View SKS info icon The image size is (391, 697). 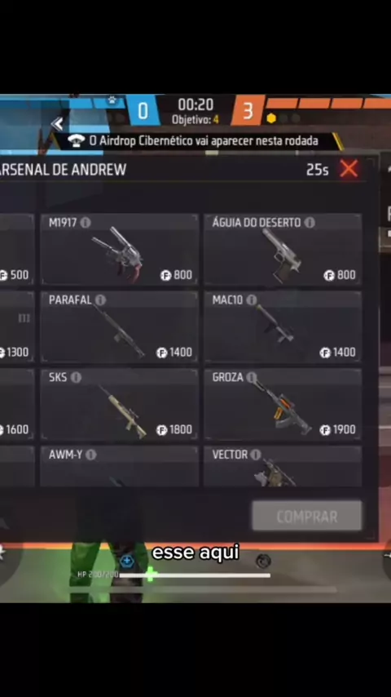(76, 377)
